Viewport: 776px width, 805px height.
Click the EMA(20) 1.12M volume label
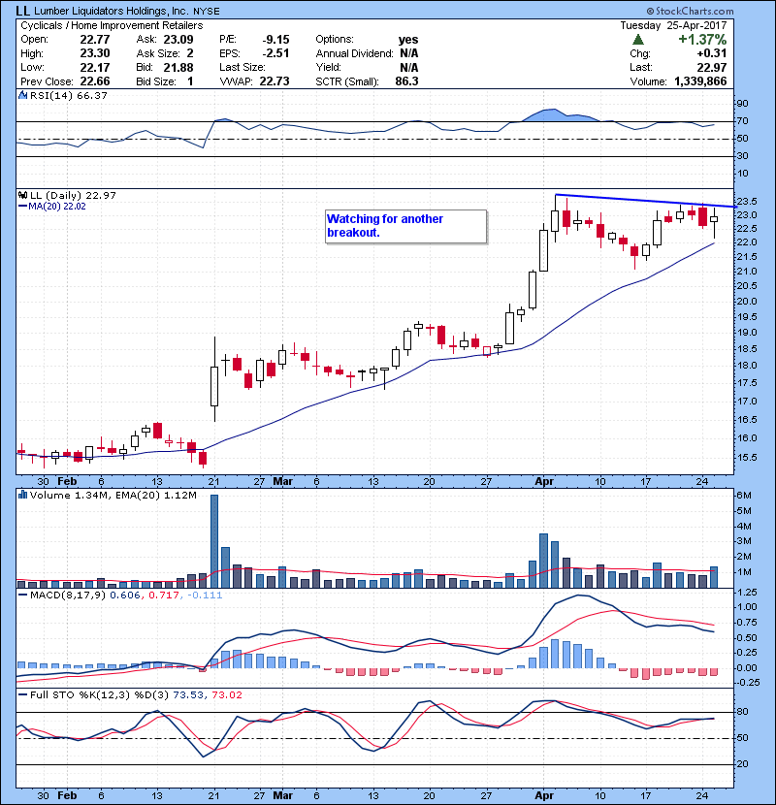[x=165, y=496]
